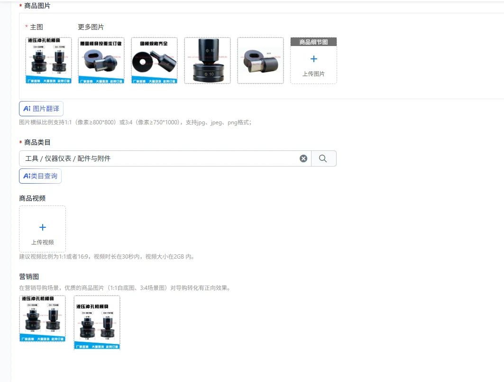Viewport: 504px width, 382px height.
Task: Click the 更多图片 label
Action: click(91, 27)
